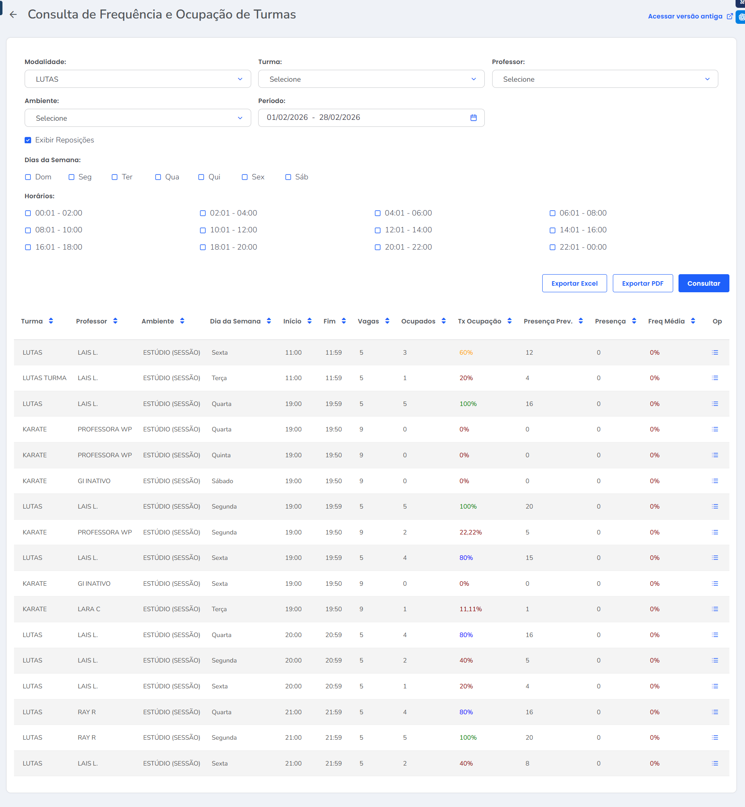745x807 pixels.
Task: Expand the Turma dropdown
Action: click(x=371, y=79)
